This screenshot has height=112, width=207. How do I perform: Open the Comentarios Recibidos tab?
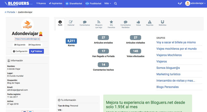coord(125,24)
